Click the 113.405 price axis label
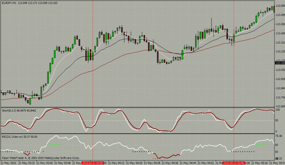The height and width of the screenshot is (165, 285). (x=280, y=33)
